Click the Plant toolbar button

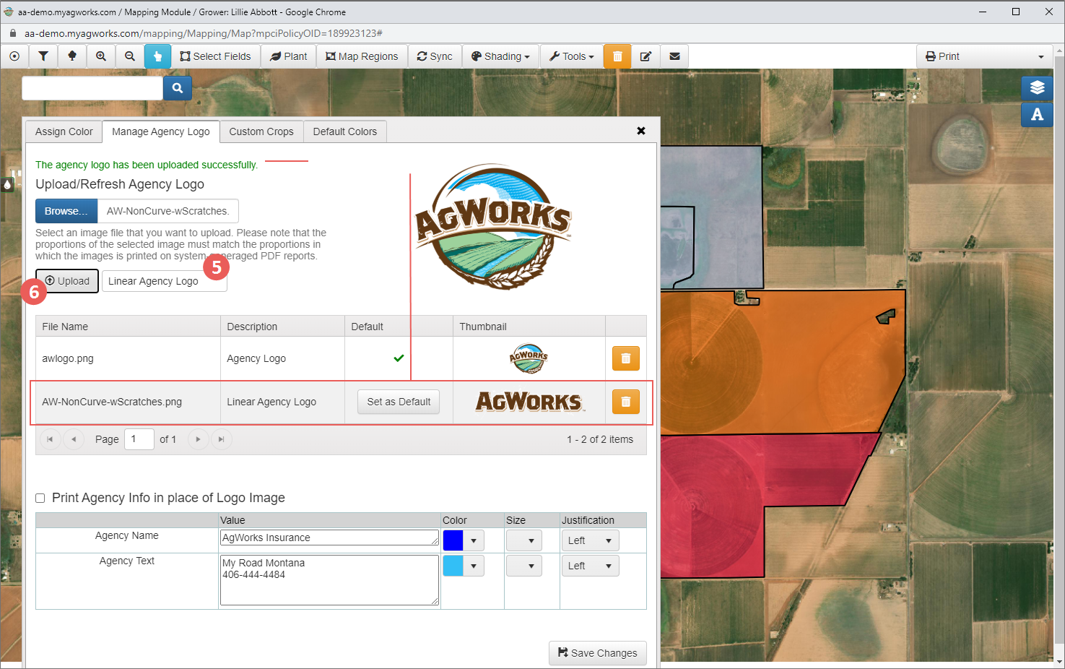(x=288, y=56)
